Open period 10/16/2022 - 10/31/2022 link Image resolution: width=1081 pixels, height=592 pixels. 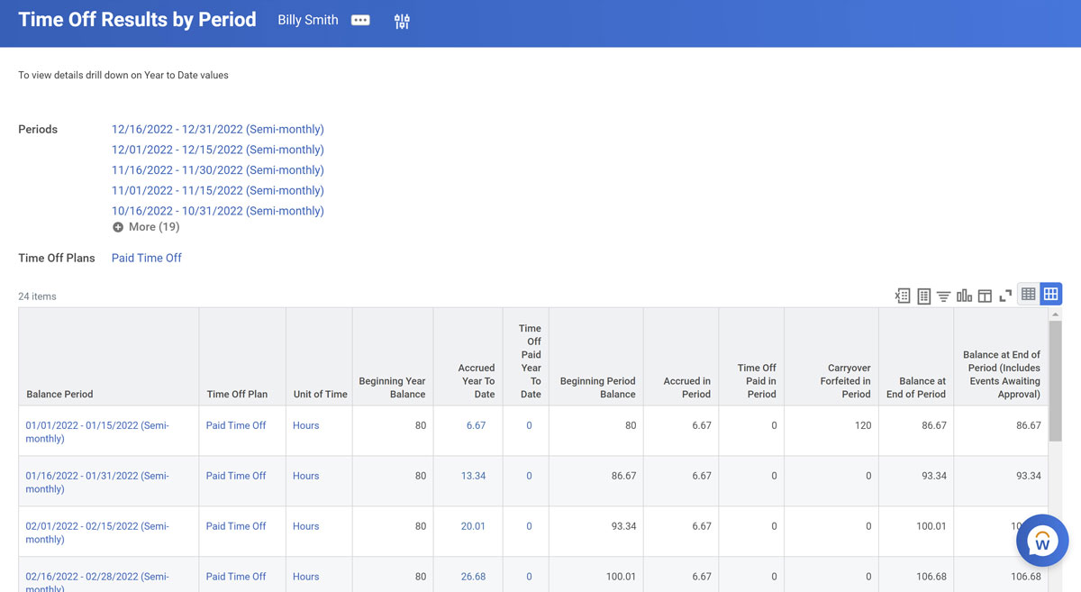(218, 211)
